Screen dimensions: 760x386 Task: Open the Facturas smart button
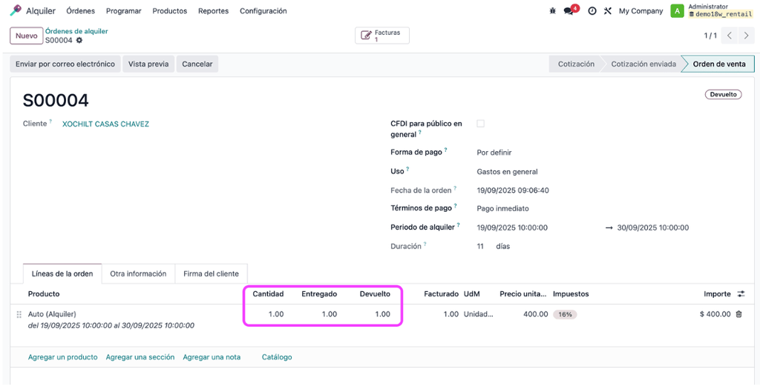point(382,36)
